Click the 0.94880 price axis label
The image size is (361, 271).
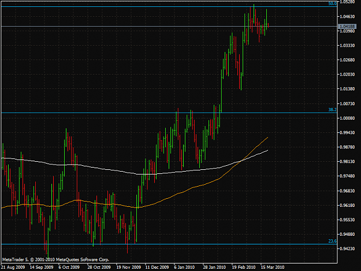(347, 234)
